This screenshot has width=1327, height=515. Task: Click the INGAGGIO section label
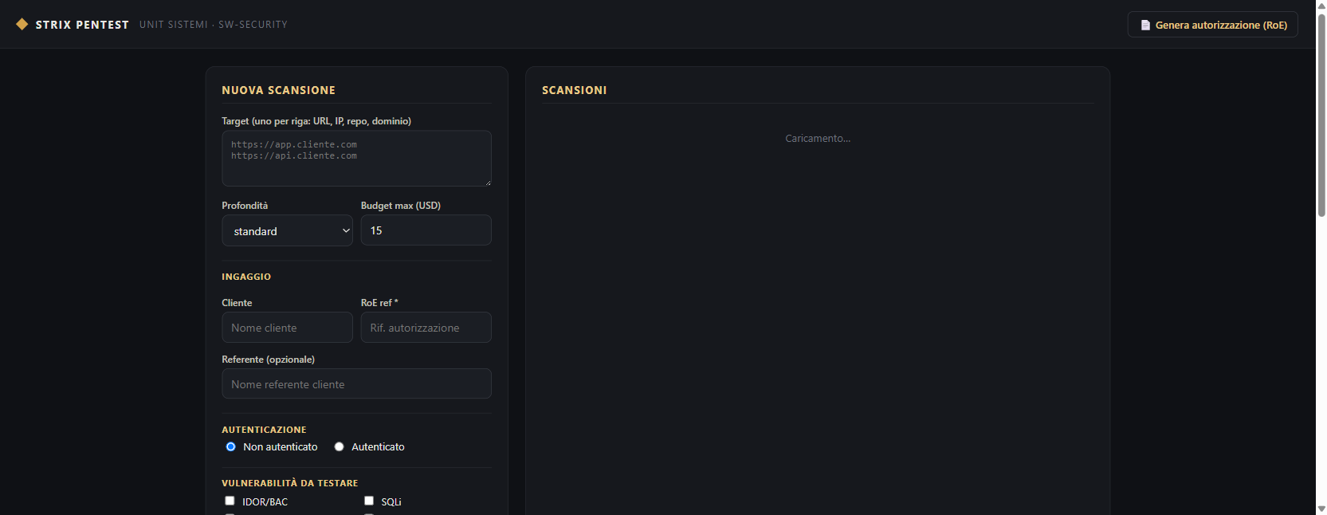coord(246,277)
